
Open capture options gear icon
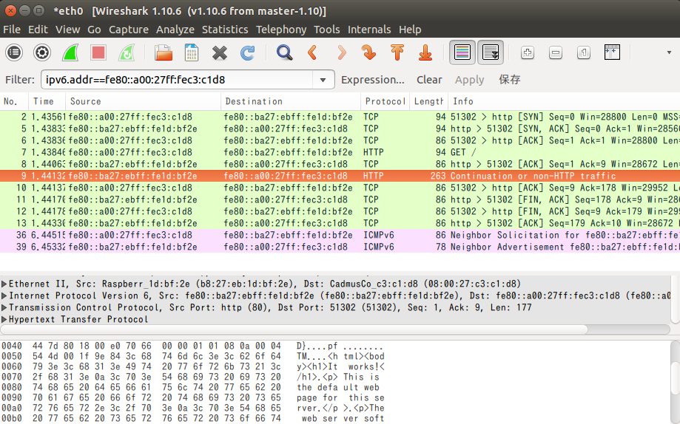click(x=42, y=52)
